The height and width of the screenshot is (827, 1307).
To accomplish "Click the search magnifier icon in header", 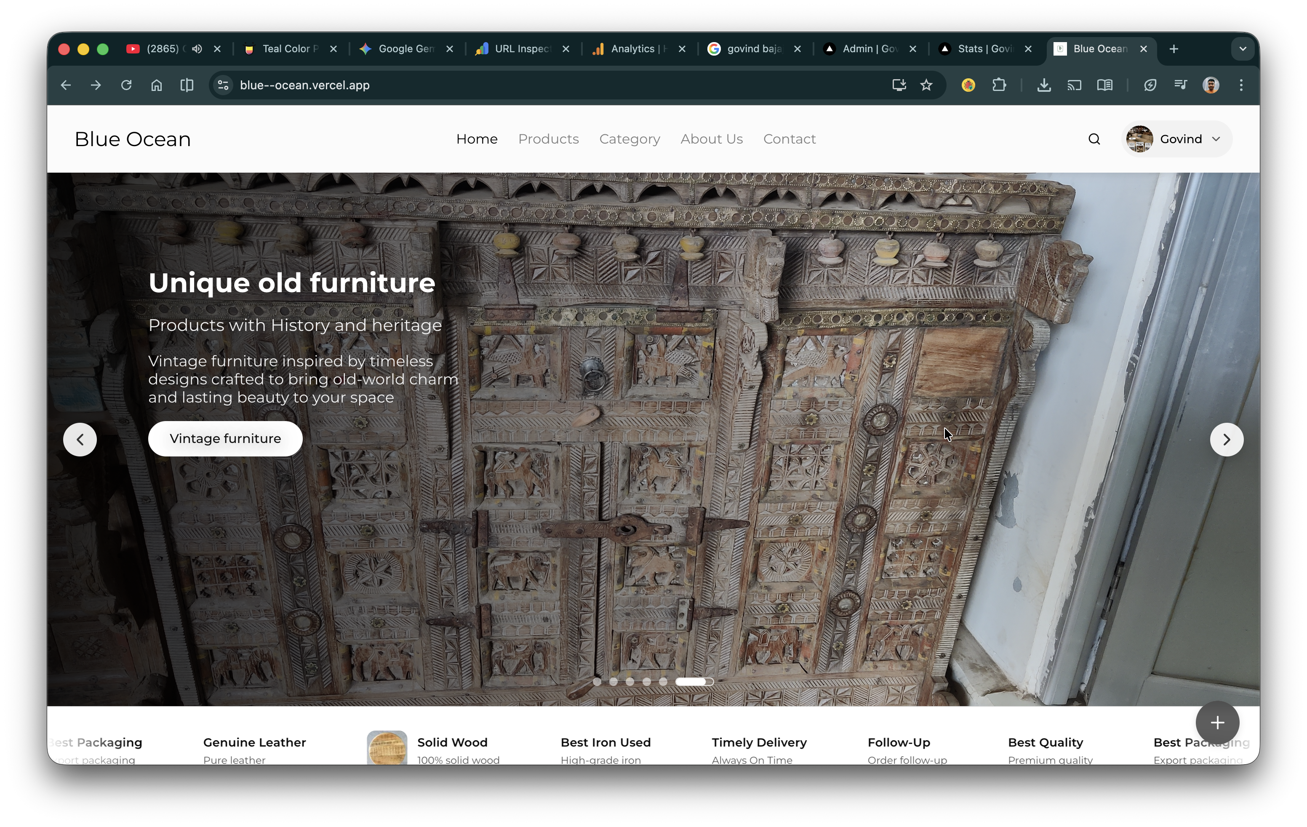I will 1094,139.
